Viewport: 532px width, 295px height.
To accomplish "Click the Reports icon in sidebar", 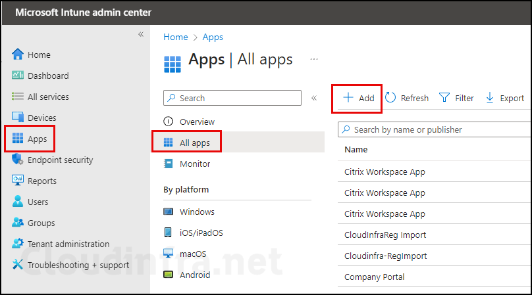I will [x=18, y=181].
